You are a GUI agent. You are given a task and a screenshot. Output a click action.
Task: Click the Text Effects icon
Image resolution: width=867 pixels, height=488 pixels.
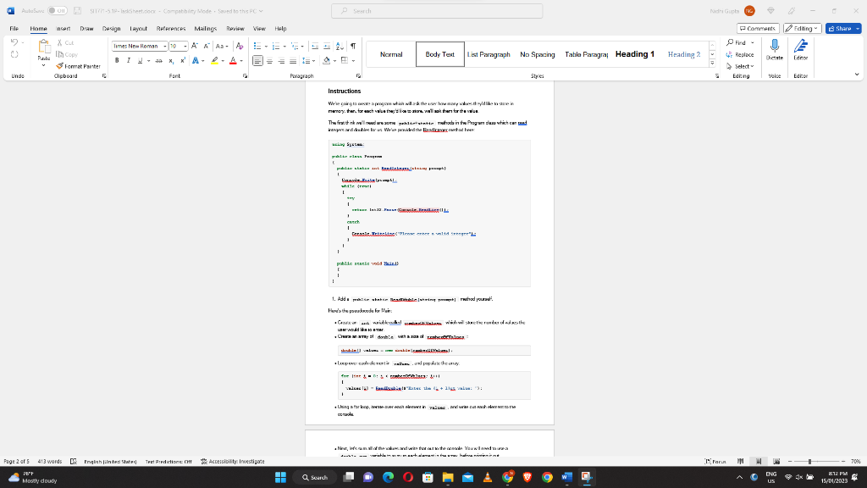point(196,60)
